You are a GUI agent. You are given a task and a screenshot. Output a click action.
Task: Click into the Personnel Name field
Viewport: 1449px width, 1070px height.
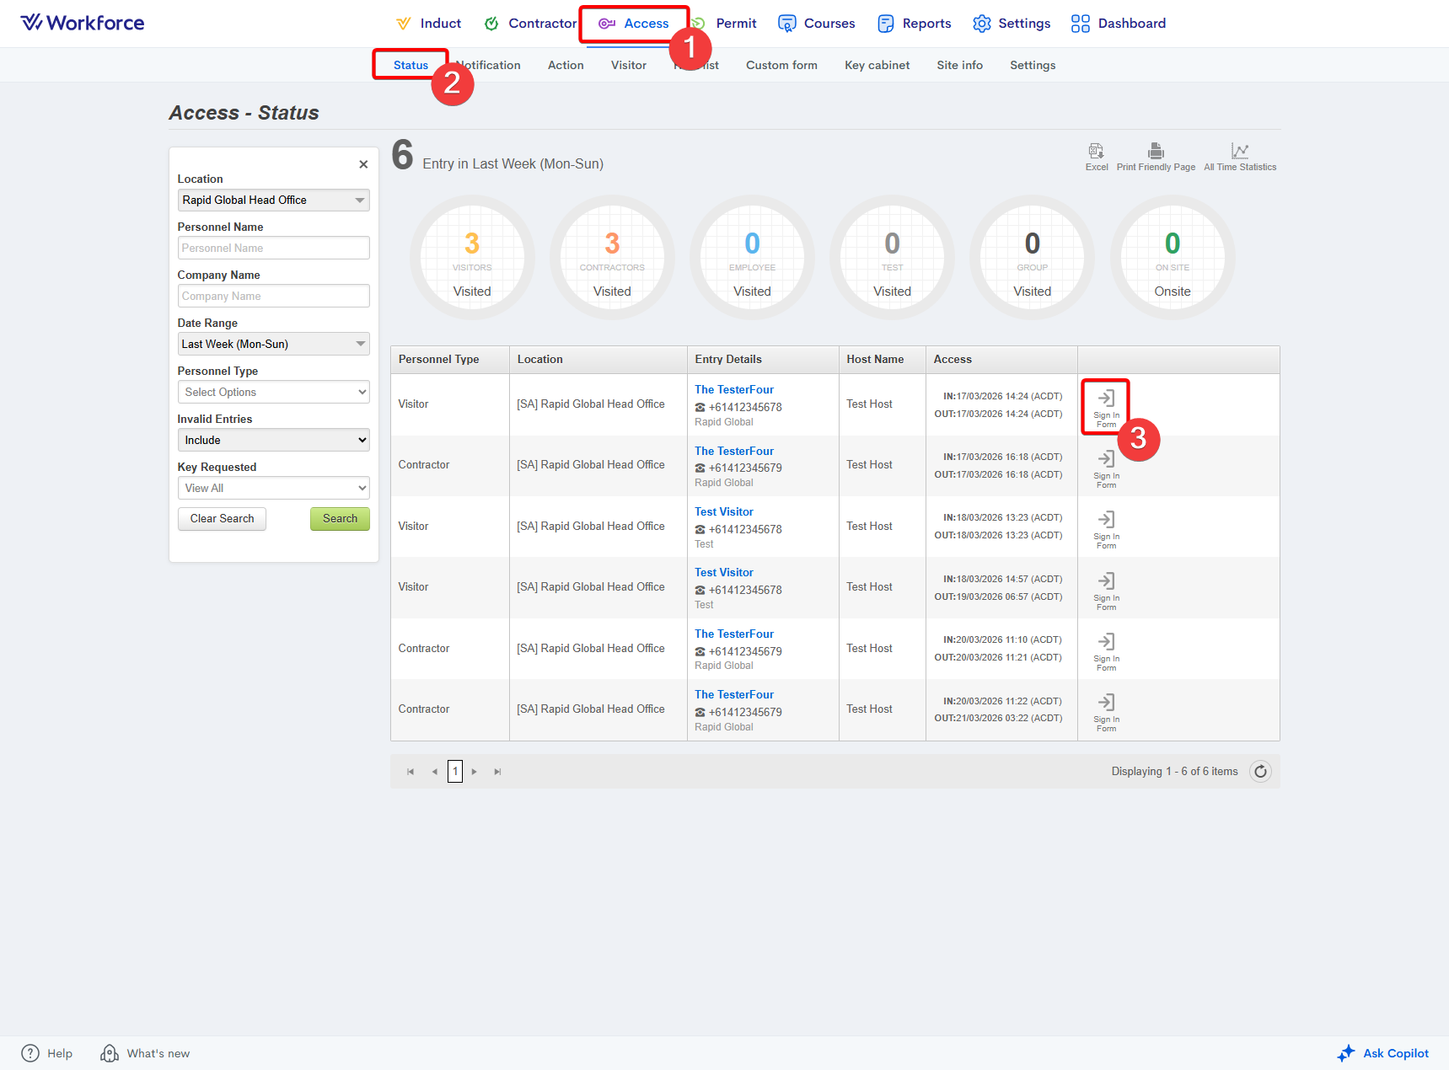(x=273, y=249)
